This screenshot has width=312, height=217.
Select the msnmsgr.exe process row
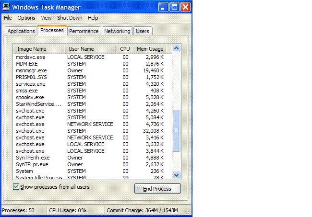31,70
